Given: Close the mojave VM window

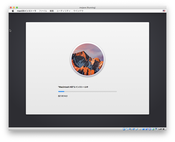Looking at the screenshot, I should 11,8.
